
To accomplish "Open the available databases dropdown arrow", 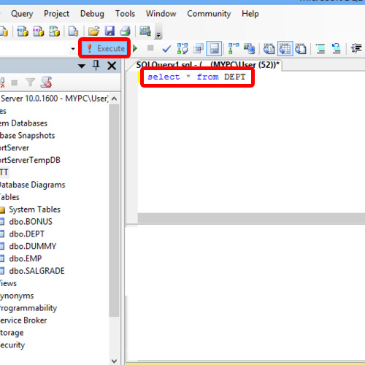I will 73,48.
